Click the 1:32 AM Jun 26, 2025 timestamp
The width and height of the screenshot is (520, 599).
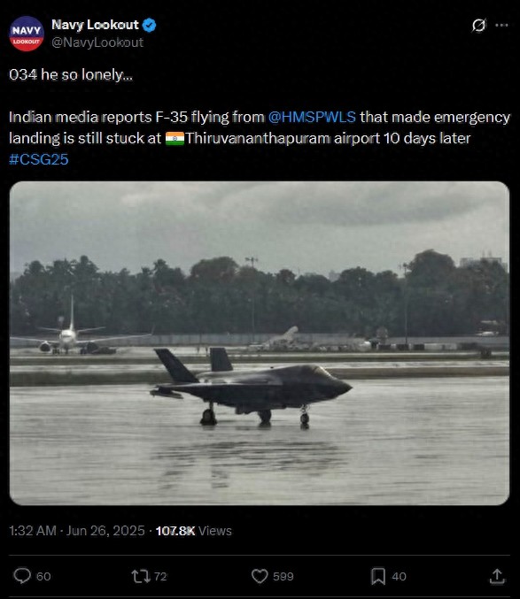pyautogui.click(x=77, y=531)
